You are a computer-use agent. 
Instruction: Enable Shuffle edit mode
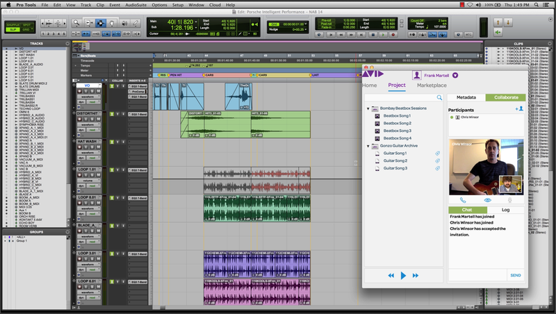coord(13,25)
